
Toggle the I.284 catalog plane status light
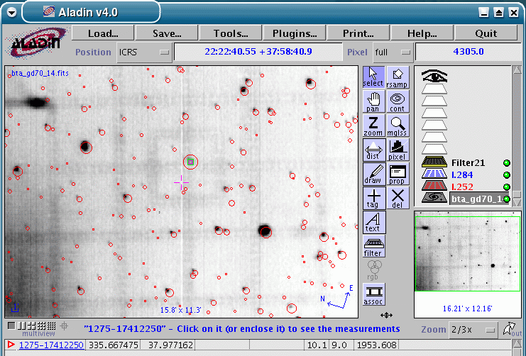tap(506, 175)
